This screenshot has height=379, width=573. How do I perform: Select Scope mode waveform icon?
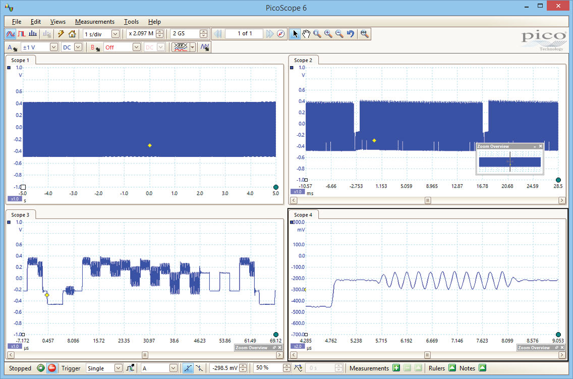pyautogui.click(x=10, y=34)
